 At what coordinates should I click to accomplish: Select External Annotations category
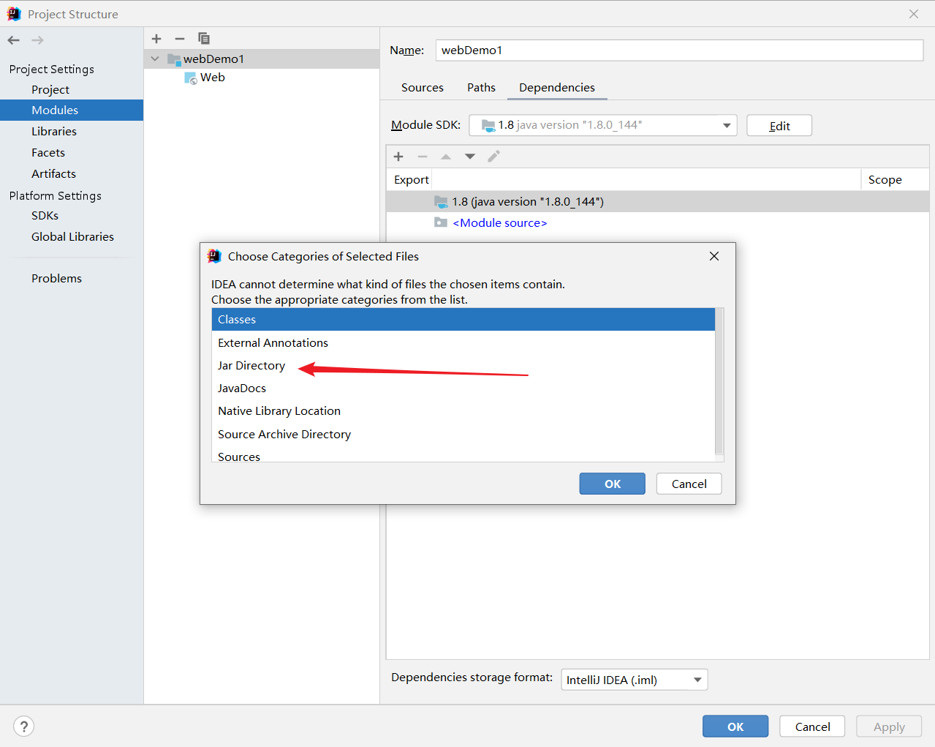tap(463, 343)
